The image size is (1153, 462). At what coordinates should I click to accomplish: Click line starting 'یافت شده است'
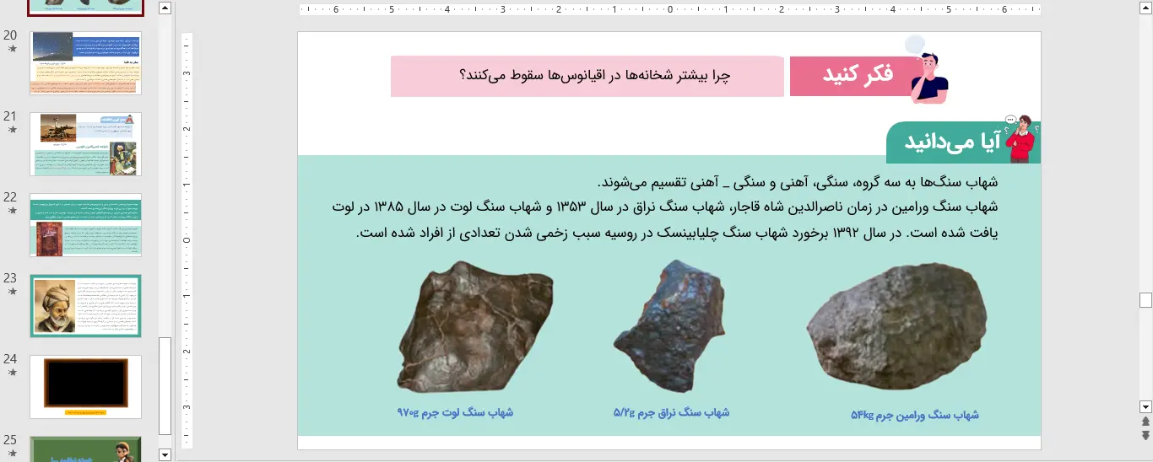[x=677, y=232]
